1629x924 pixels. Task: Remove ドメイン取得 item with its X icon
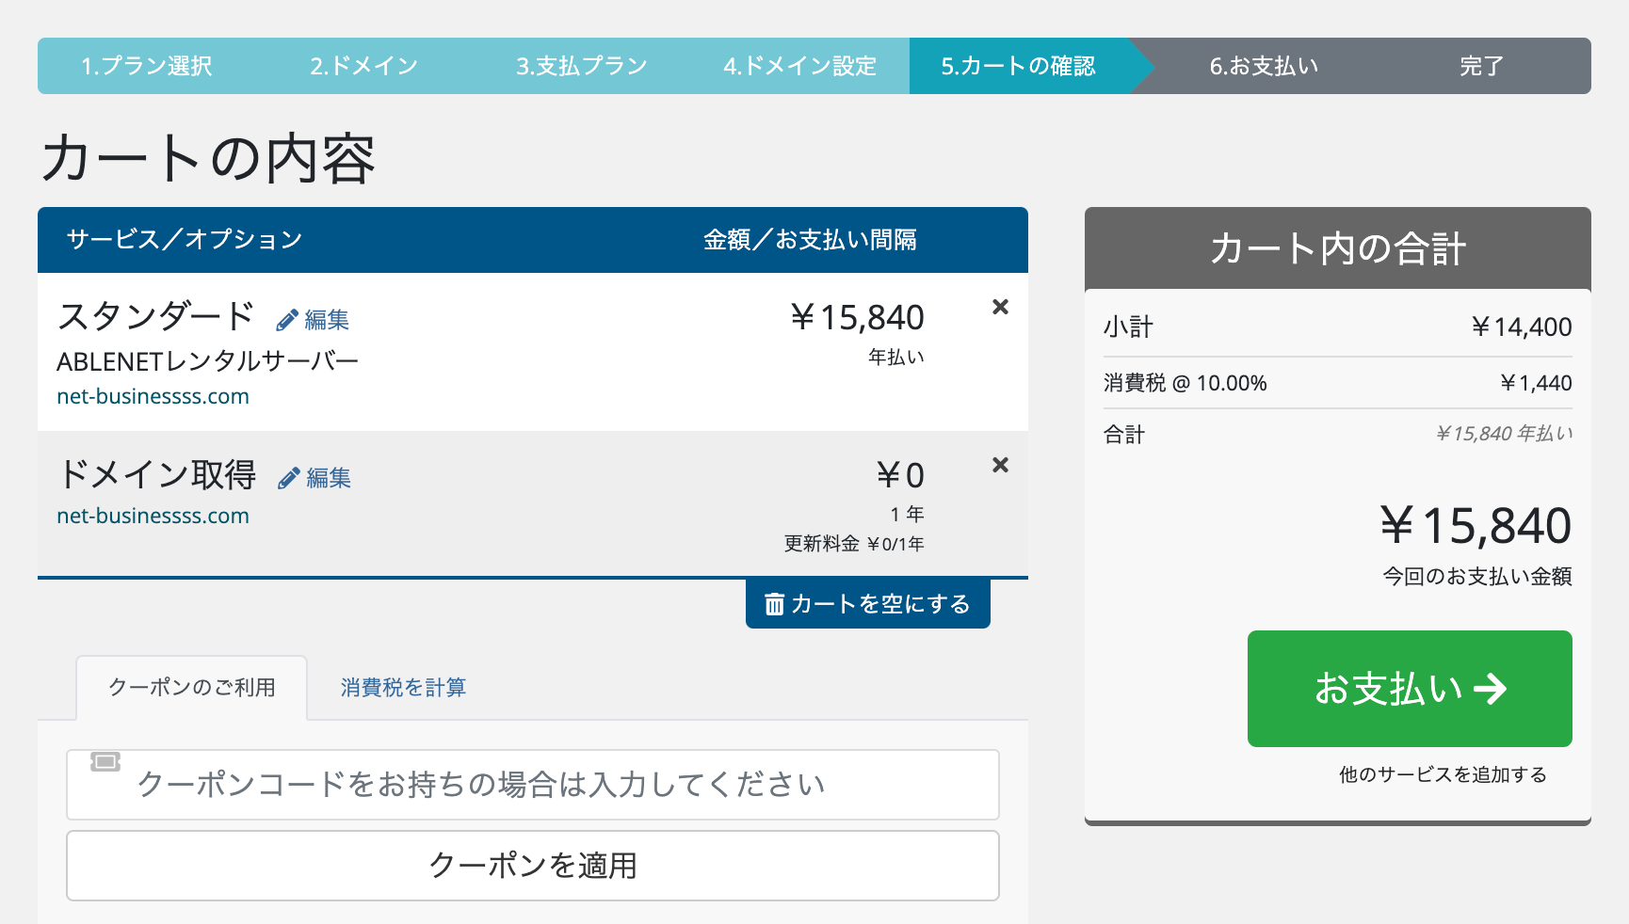1000,465
